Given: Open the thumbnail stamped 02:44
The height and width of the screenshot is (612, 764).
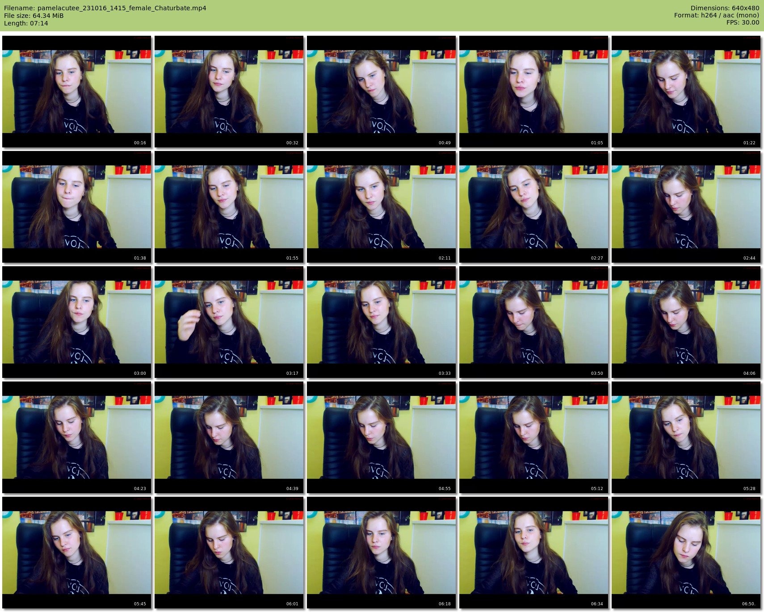Looking at the screenshot, I should 686,207.
